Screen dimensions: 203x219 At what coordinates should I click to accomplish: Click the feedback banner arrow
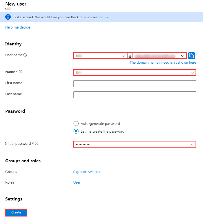click(106, 17)
